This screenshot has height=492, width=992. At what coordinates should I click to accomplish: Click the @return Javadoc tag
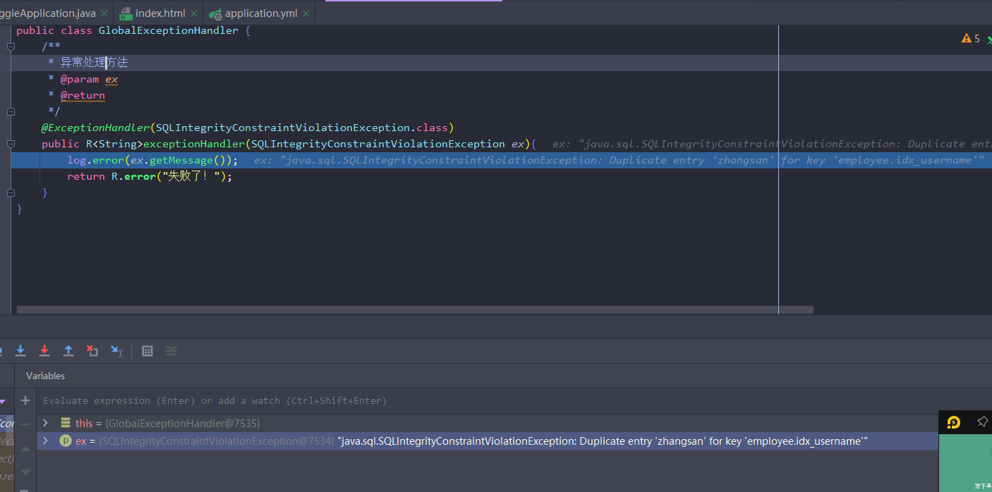83,95
